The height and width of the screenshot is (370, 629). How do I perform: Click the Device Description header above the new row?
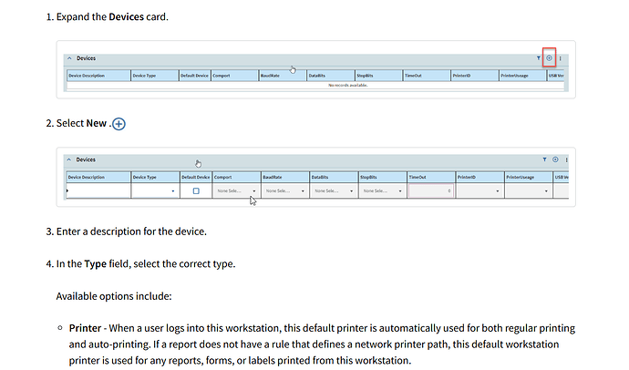coord(98,177)
